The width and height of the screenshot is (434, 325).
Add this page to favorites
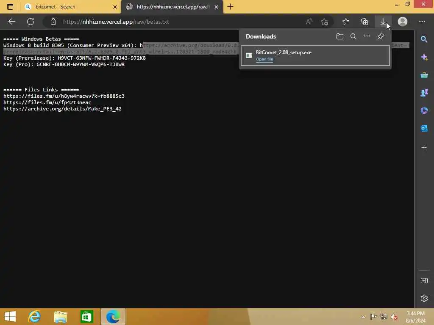(x=324, y=22)
